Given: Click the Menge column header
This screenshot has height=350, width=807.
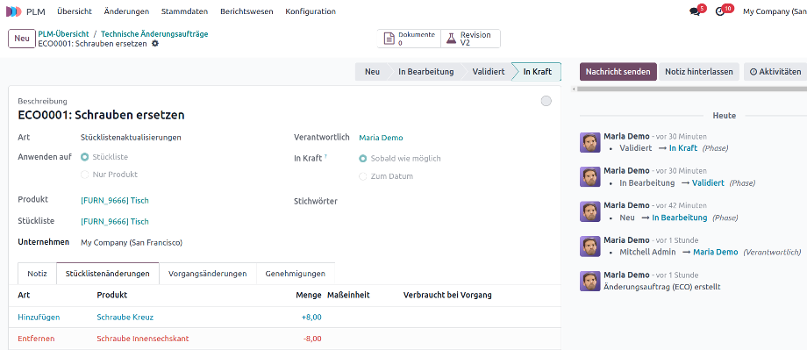Looking at the screenshot, I should 309,295.
